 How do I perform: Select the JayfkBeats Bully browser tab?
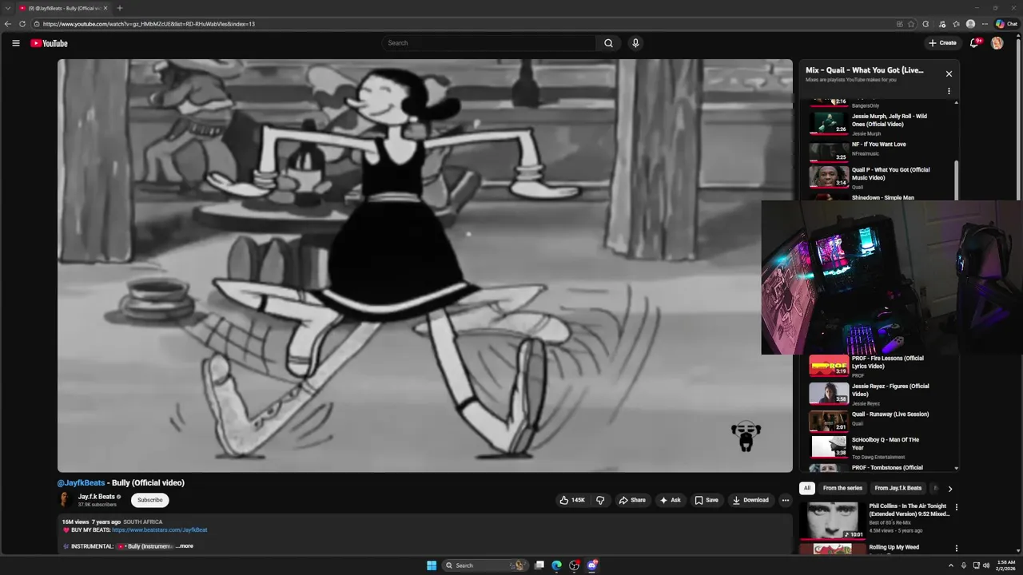click(64, 8)
